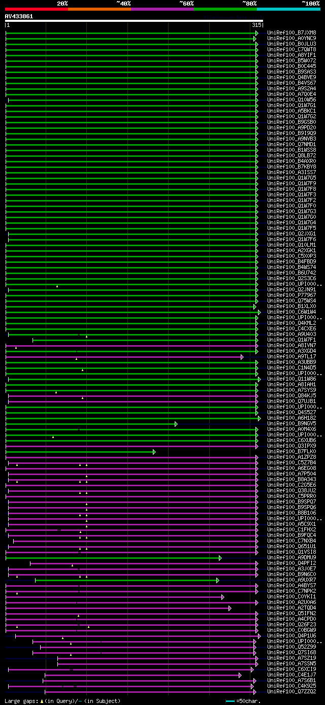Click the purple arrowhead of the UniRef100_A2TQD4 alignment
Image resolution: width=325 pixels, height=705 pixels.
coord(230,608)
